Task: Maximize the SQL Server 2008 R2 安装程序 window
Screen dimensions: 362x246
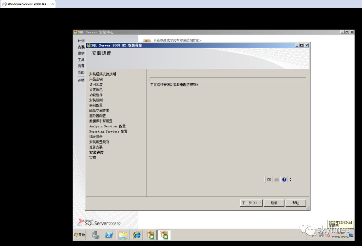Action: 302,45
